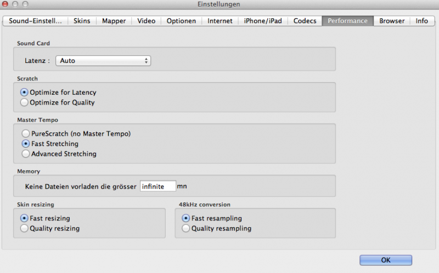The width and height of the screenshot is (439, 273).
Task: Click the memory preload minutes field
Action: [158, 187]
